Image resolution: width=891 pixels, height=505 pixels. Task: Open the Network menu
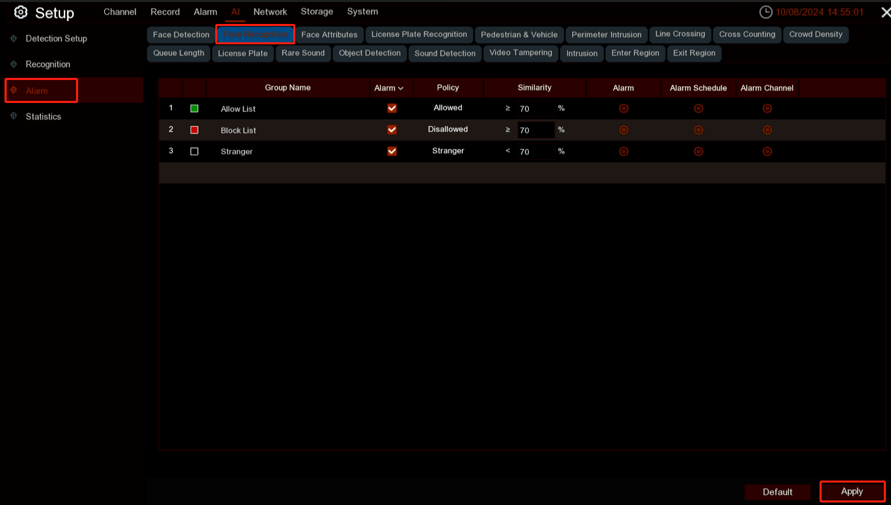[270, 12]
